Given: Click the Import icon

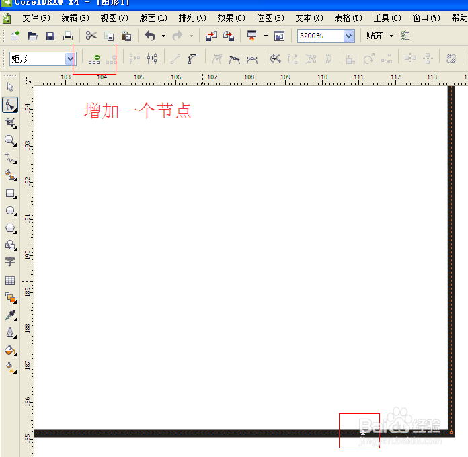Looking at the screenshot, I should [x=211, y=36].
